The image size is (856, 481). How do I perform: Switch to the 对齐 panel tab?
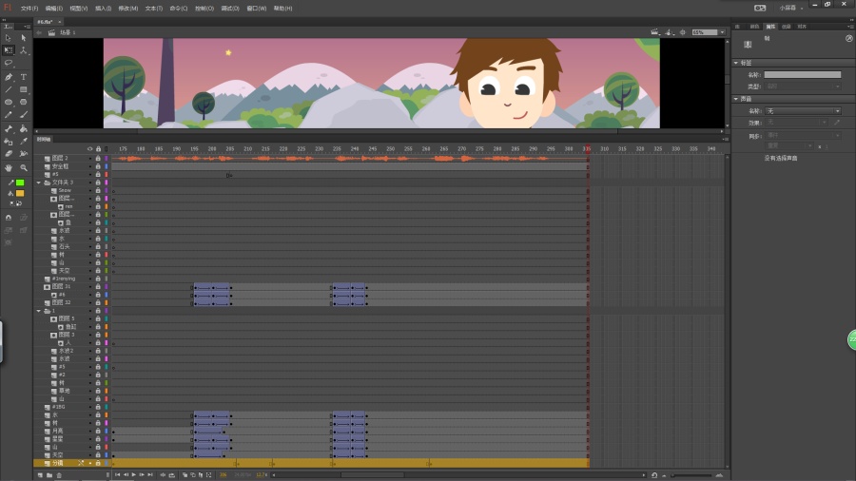802,27
